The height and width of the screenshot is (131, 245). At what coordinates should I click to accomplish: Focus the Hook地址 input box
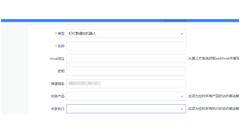click(x=126, y=59)
